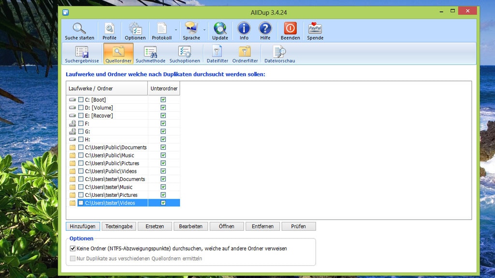Click the Bearbeiten button

190,226
